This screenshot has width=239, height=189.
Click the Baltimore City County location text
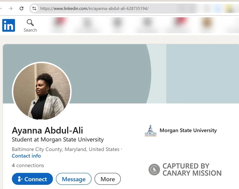65,149
